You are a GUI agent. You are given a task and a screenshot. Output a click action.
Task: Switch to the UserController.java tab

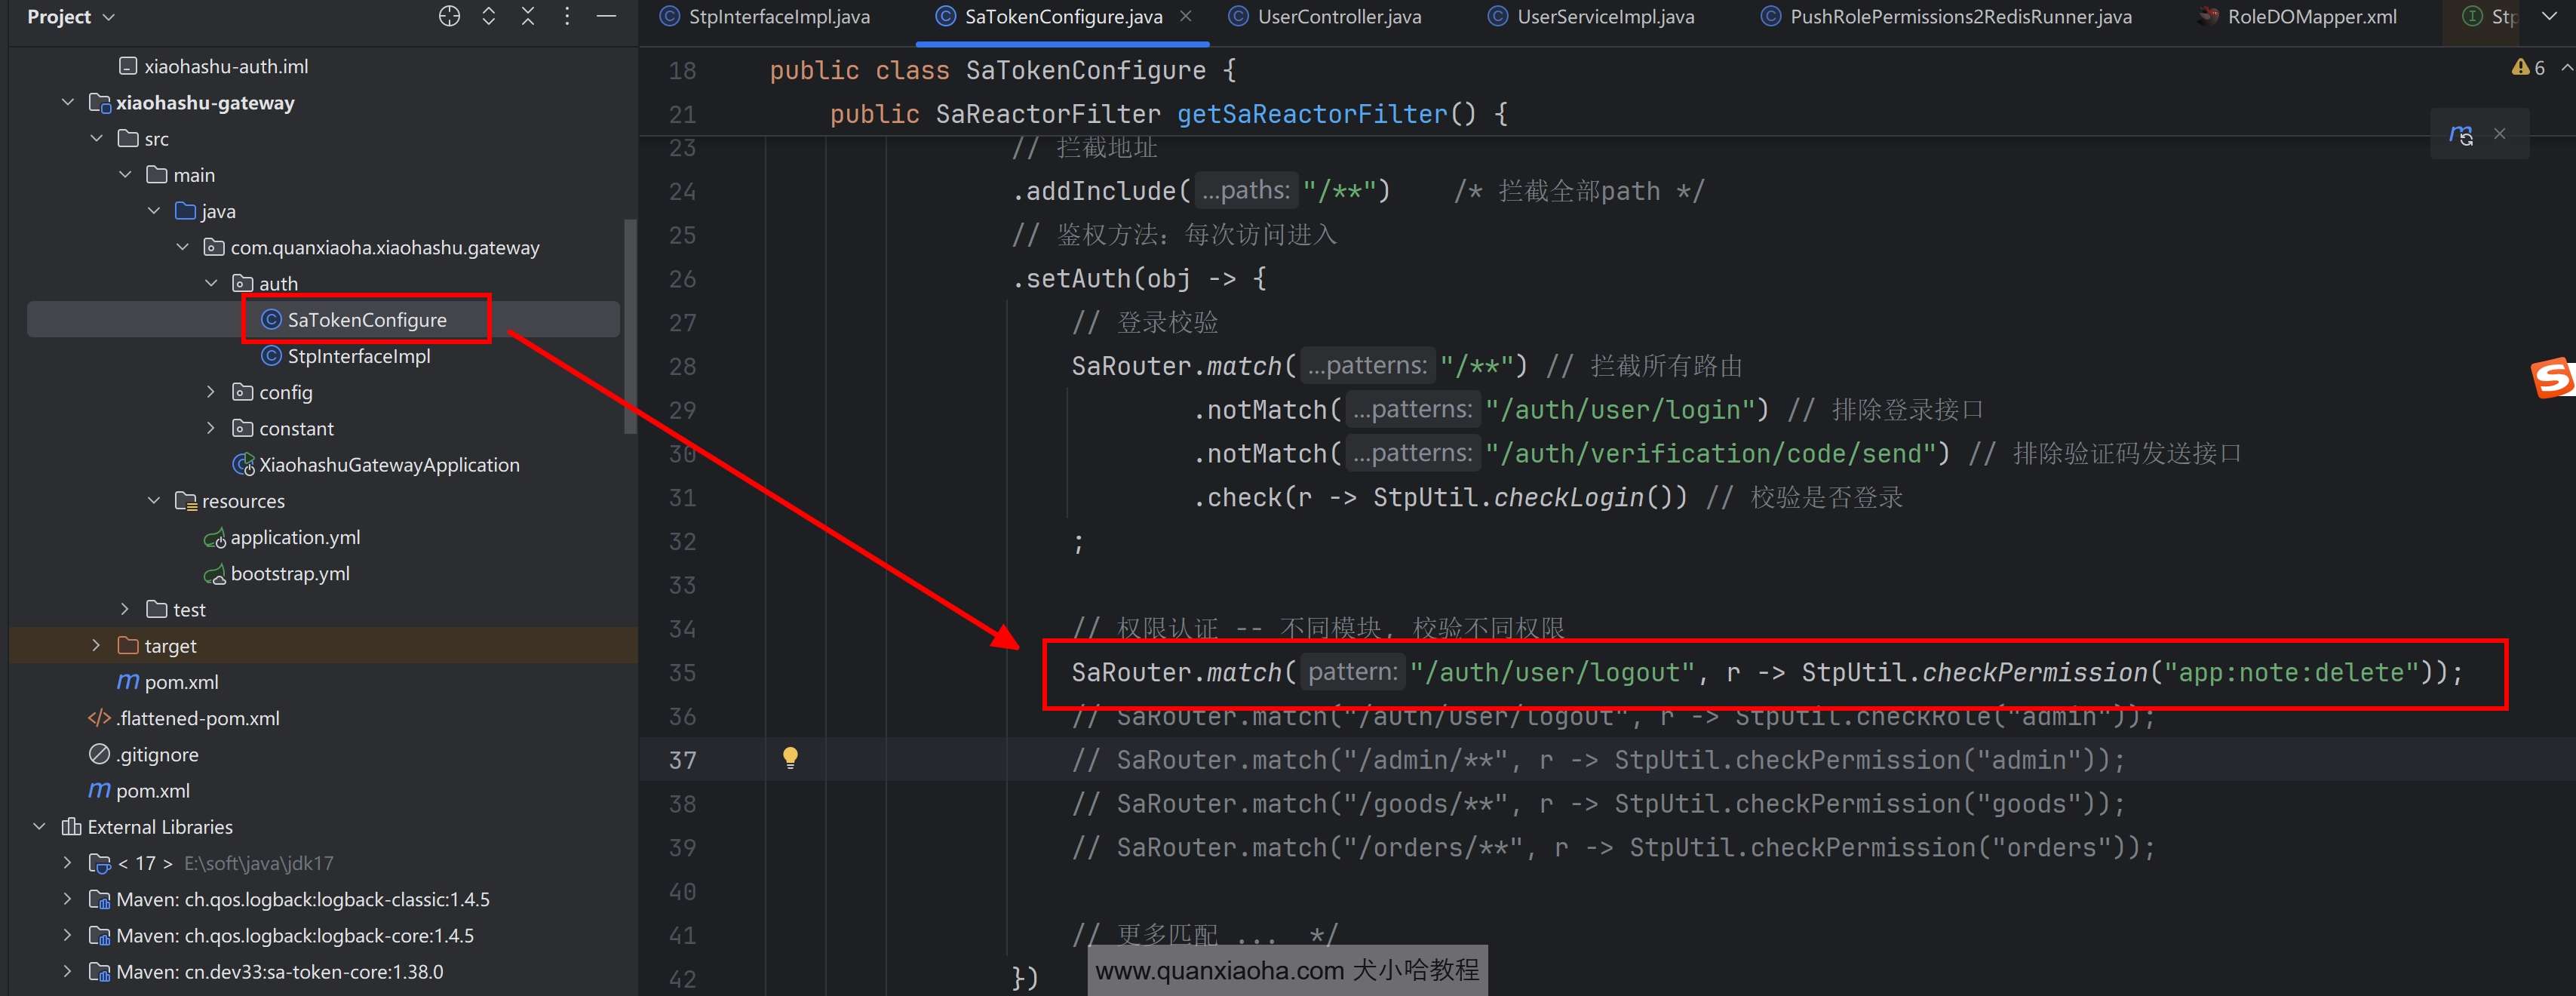tap(1338, 17)
